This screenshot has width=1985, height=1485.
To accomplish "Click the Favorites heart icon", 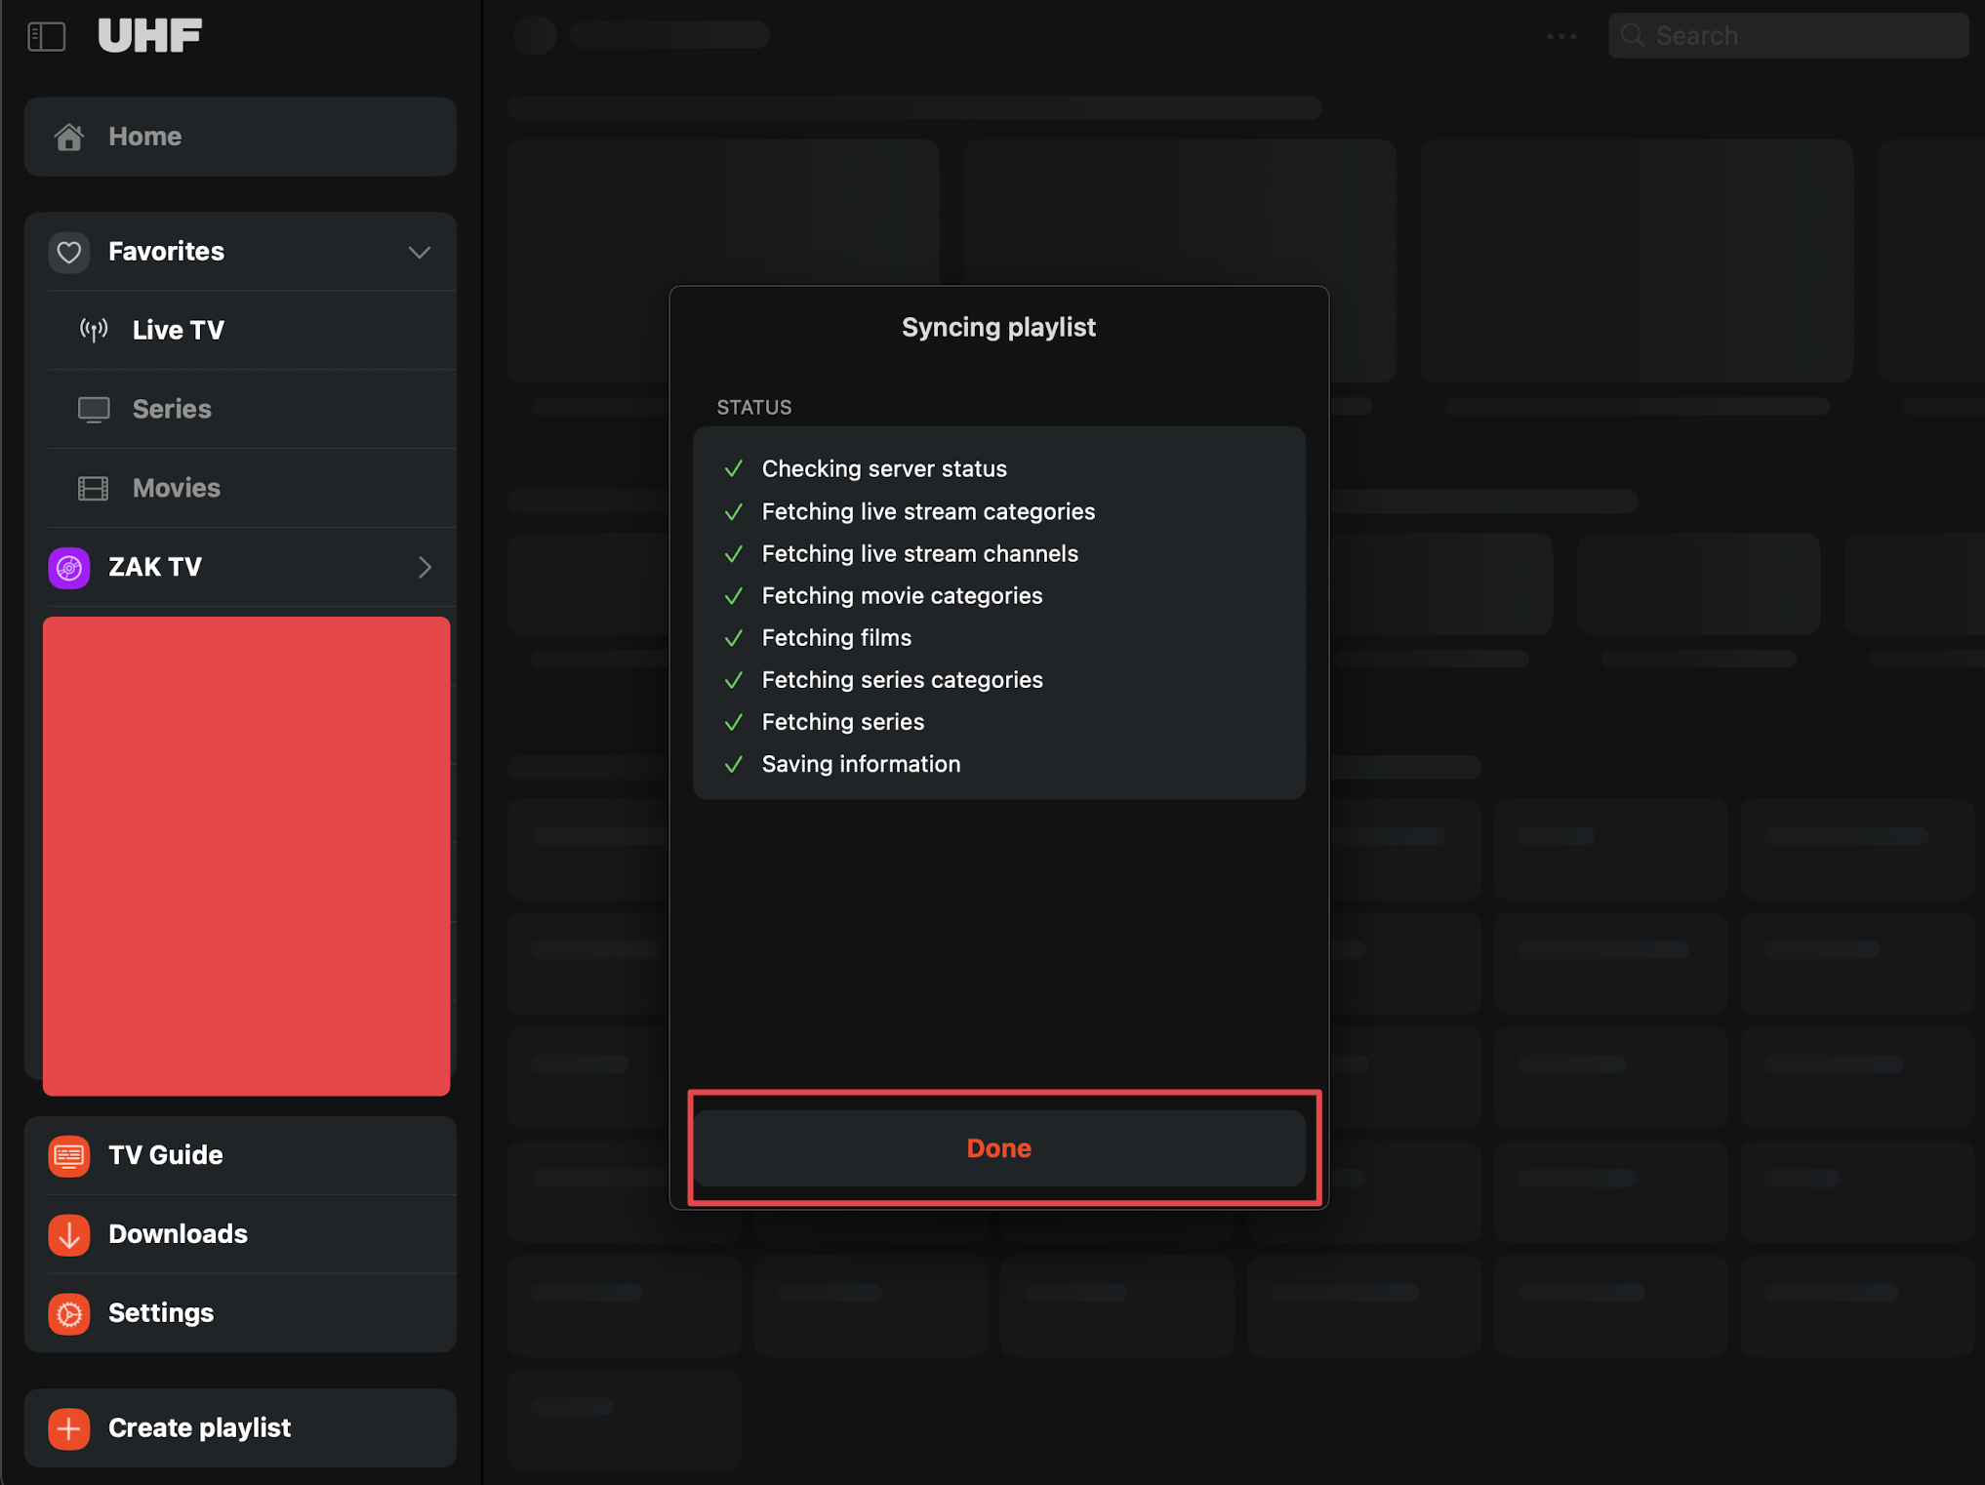I will click(69, 252).
